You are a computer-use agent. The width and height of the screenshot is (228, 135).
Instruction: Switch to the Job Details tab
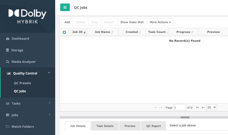[x=78, y=126]
